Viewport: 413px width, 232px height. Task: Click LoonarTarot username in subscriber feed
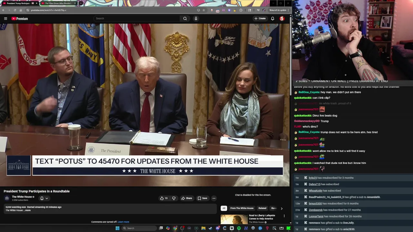[x=316, y=217]
